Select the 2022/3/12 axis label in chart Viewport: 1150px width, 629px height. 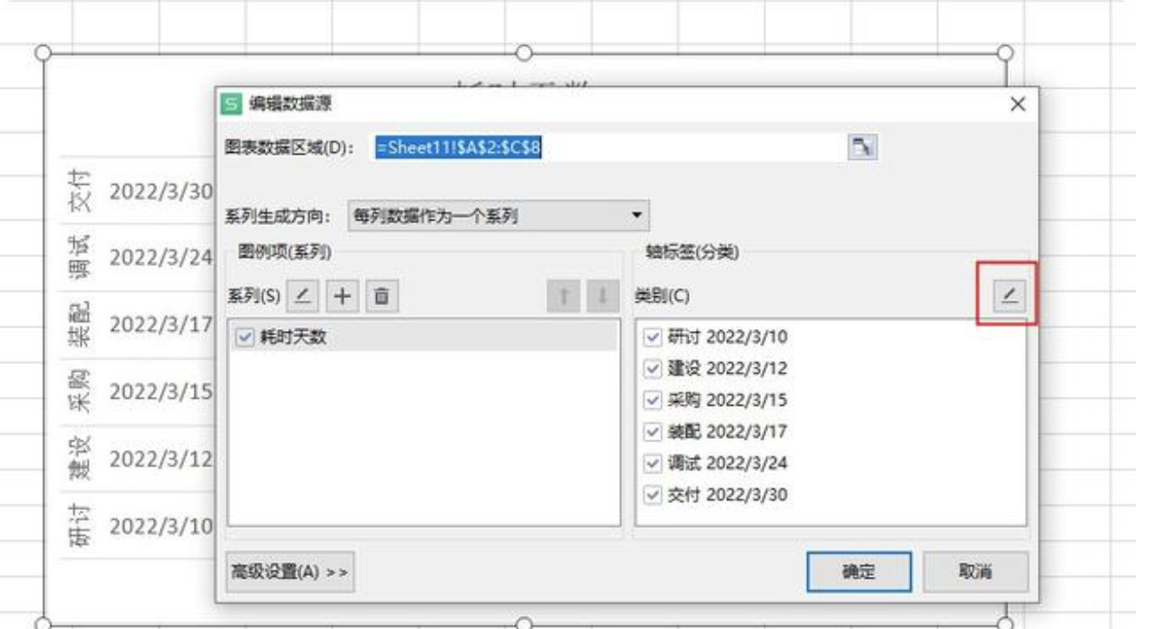coord(160,460)
